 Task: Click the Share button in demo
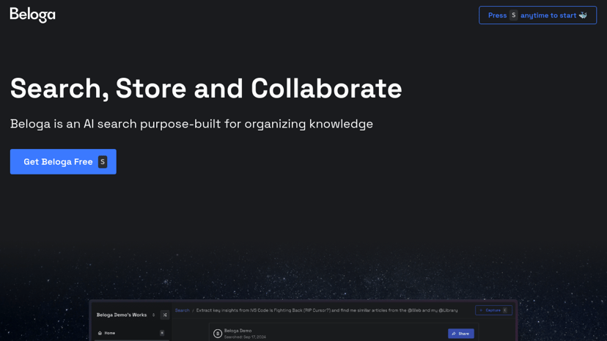(460, 333)
